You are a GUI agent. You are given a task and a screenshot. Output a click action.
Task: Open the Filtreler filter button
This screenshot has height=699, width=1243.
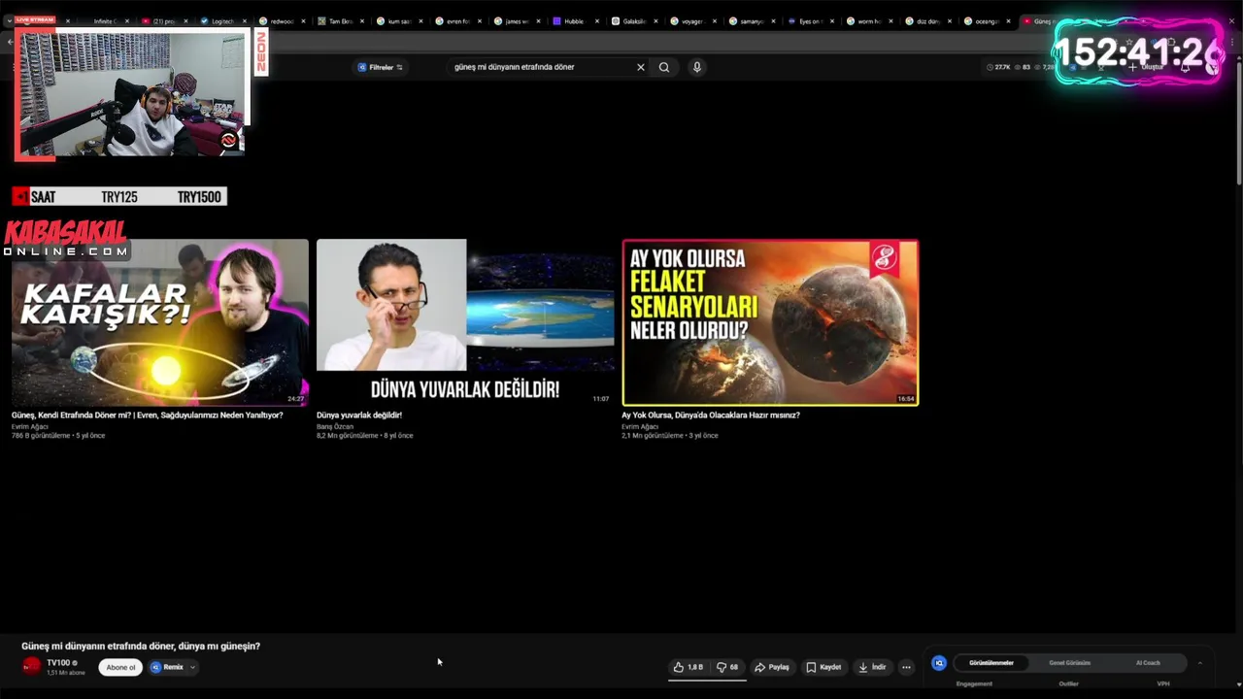[381, 67]
